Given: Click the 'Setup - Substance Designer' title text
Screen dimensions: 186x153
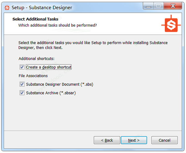Looking at the screenshot, I should click(x=42, y=8).
